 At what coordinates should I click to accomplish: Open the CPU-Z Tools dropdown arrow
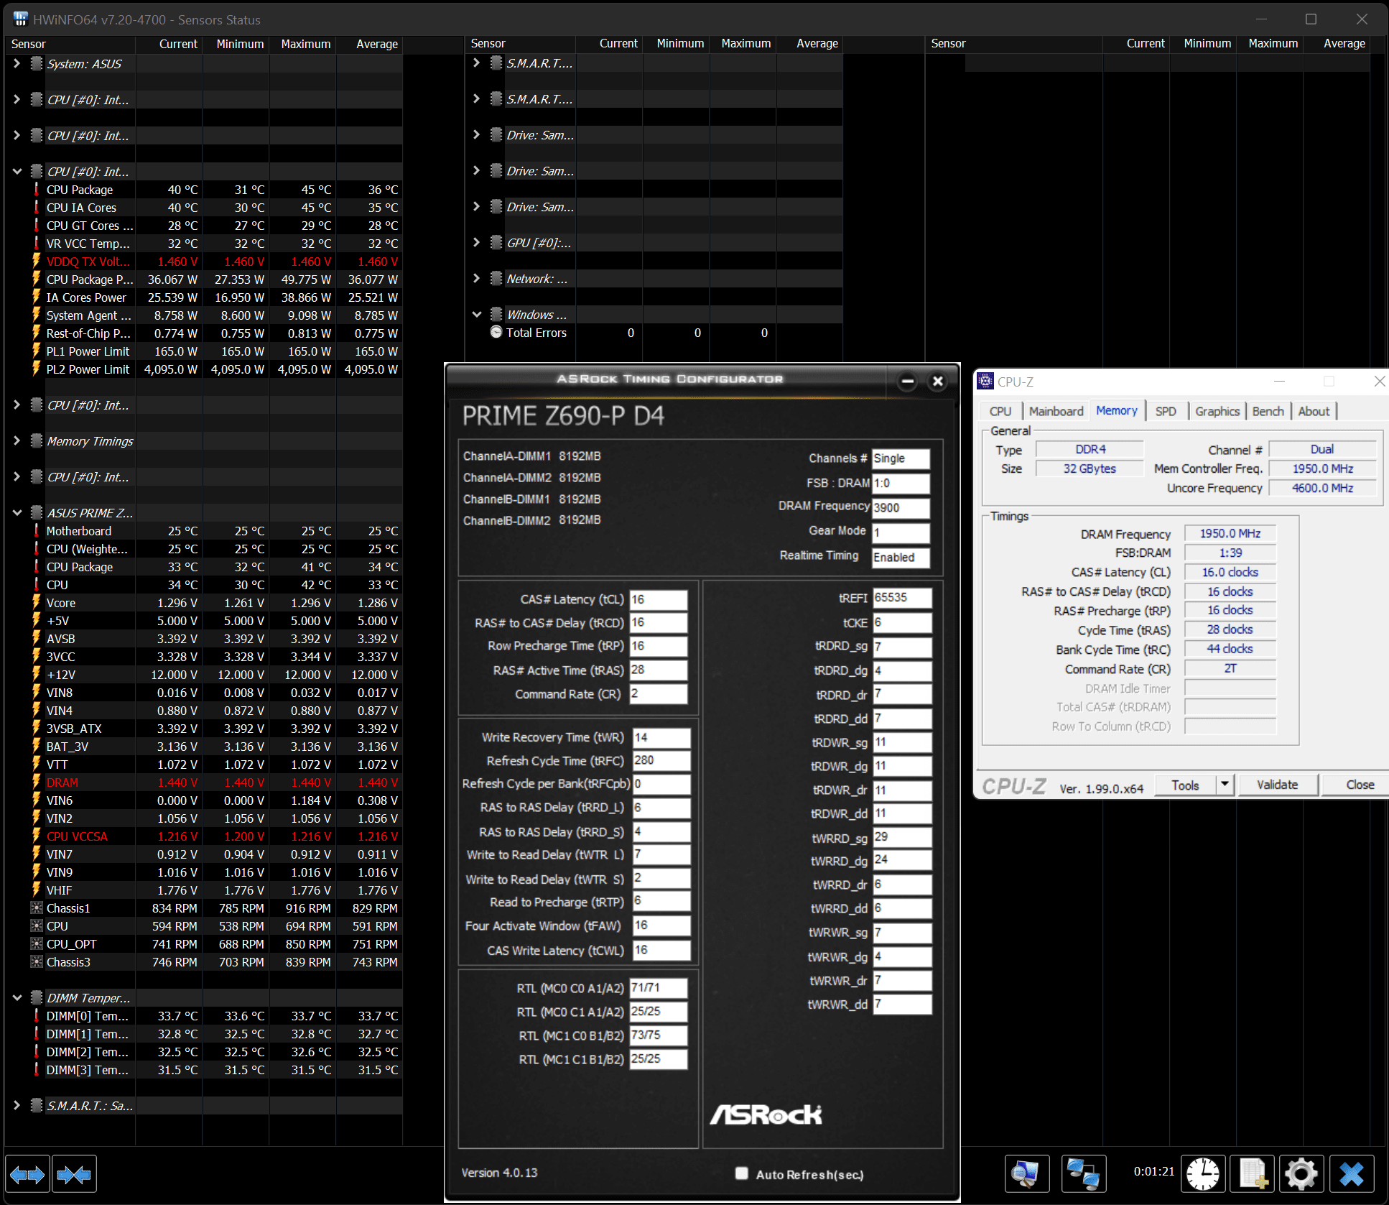[x=1225, y=784]
